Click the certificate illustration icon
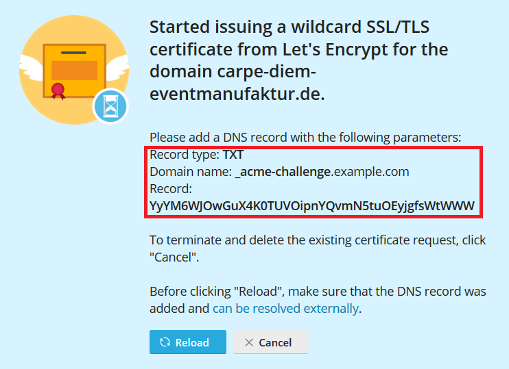This screenshot has width=509, height=369. tap(74, 68)
